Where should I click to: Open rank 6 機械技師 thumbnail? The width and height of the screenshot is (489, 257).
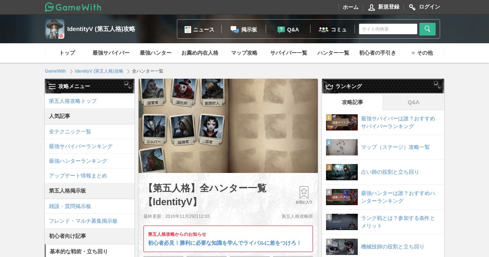pyautogui.click(x=342, y=247)
